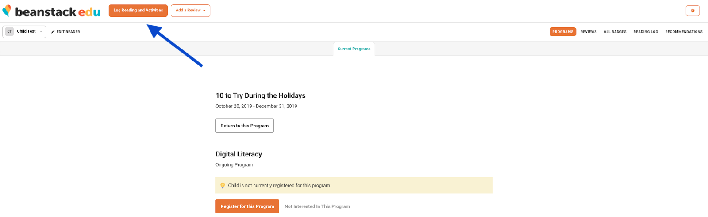This screenshot has width=708, height=217.
Task: Open the Child Test reader dropdown arrow
Action: click(41, 32)
